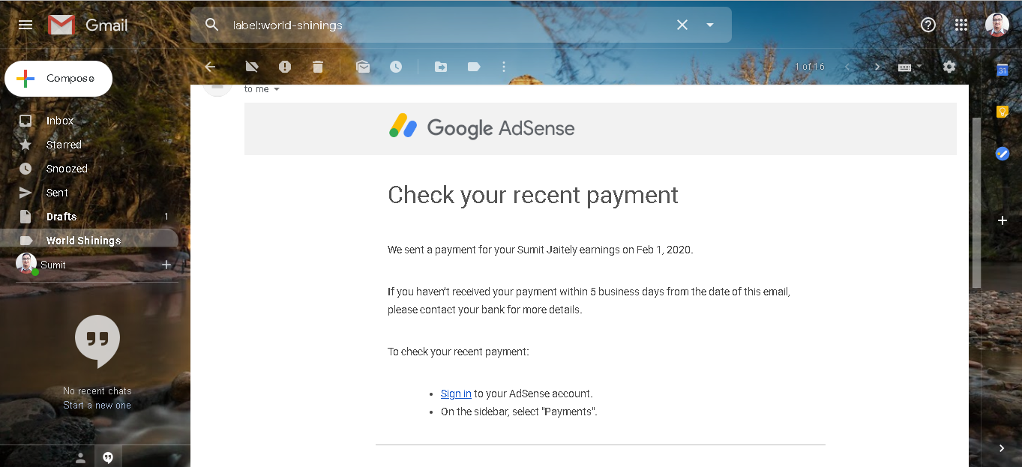The height and width of the screenshot is (467, 1022).
Task: Open Google Tasks from the side panel
Action: 1002,153
